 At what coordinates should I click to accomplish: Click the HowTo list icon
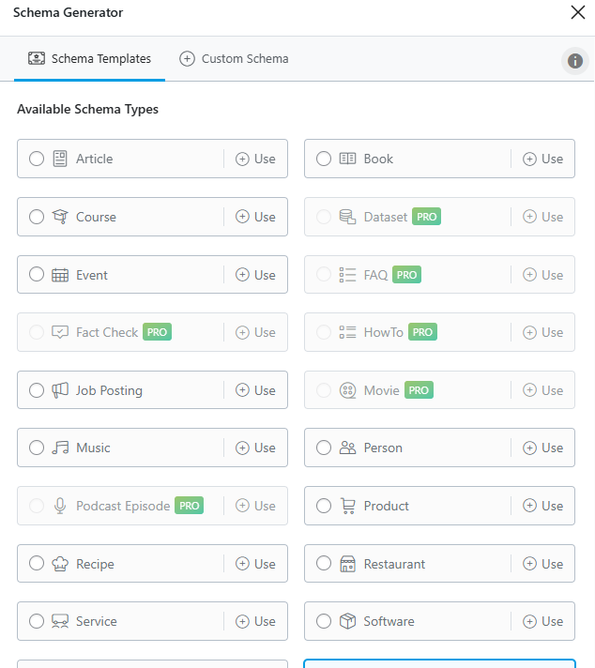347,332
